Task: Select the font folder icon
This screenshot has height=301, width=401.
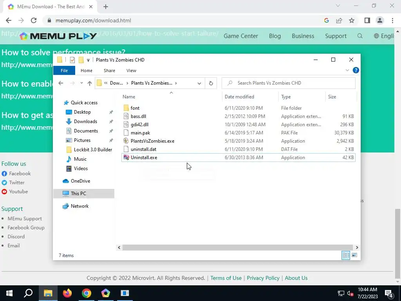Action: tap(126, 108)
